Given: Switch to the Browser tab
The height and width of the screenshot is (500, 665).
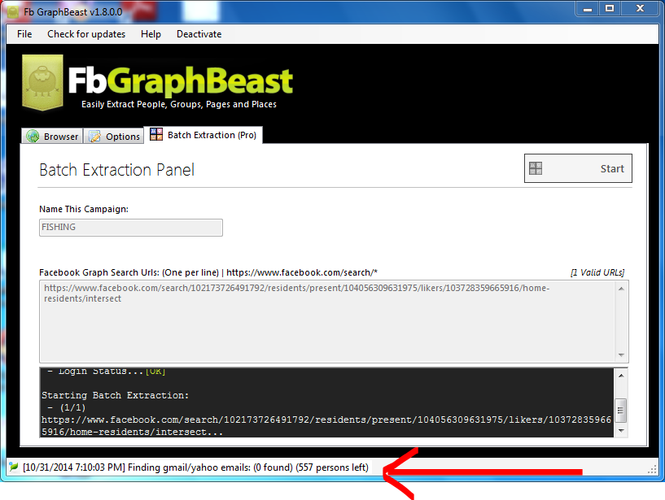Looking at the screenshot, I should 52,136.
